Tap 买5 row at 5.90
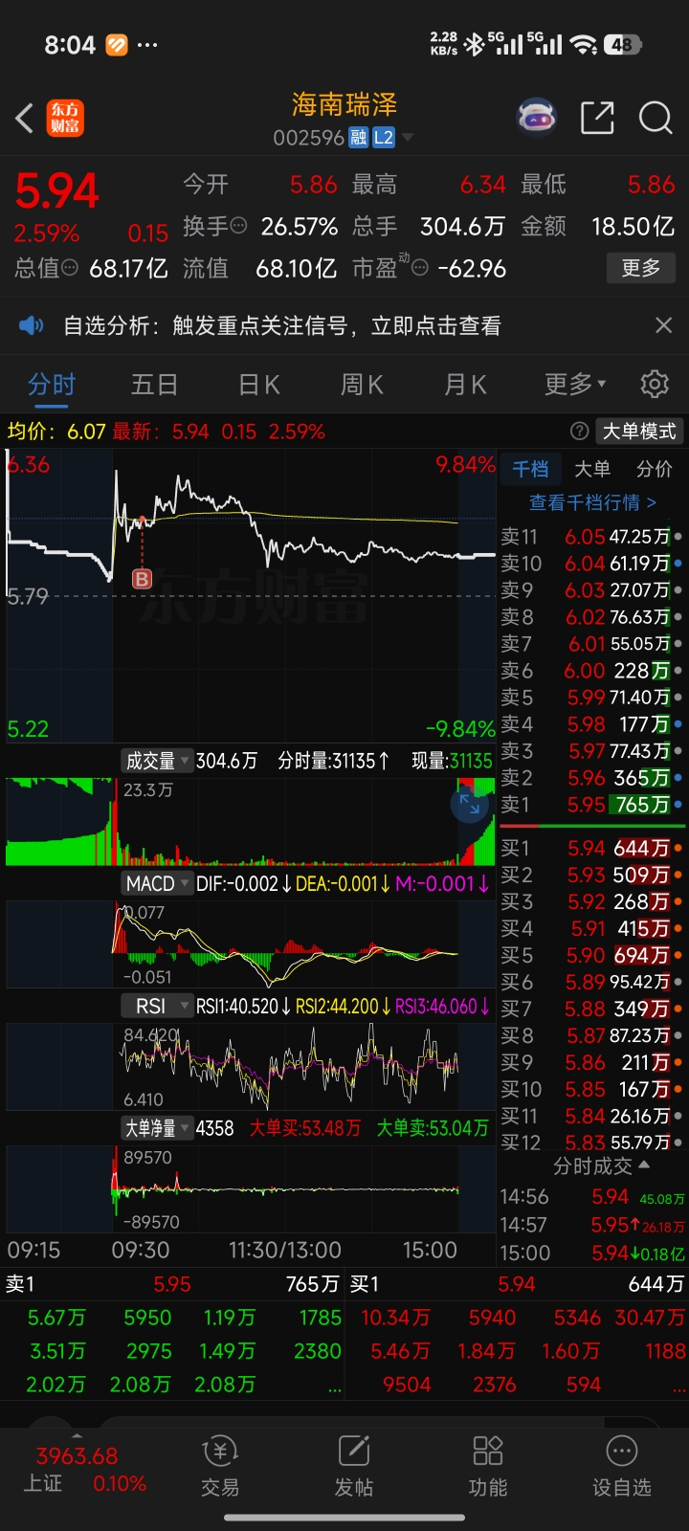689x1531 pixels. tap(592, 955)
